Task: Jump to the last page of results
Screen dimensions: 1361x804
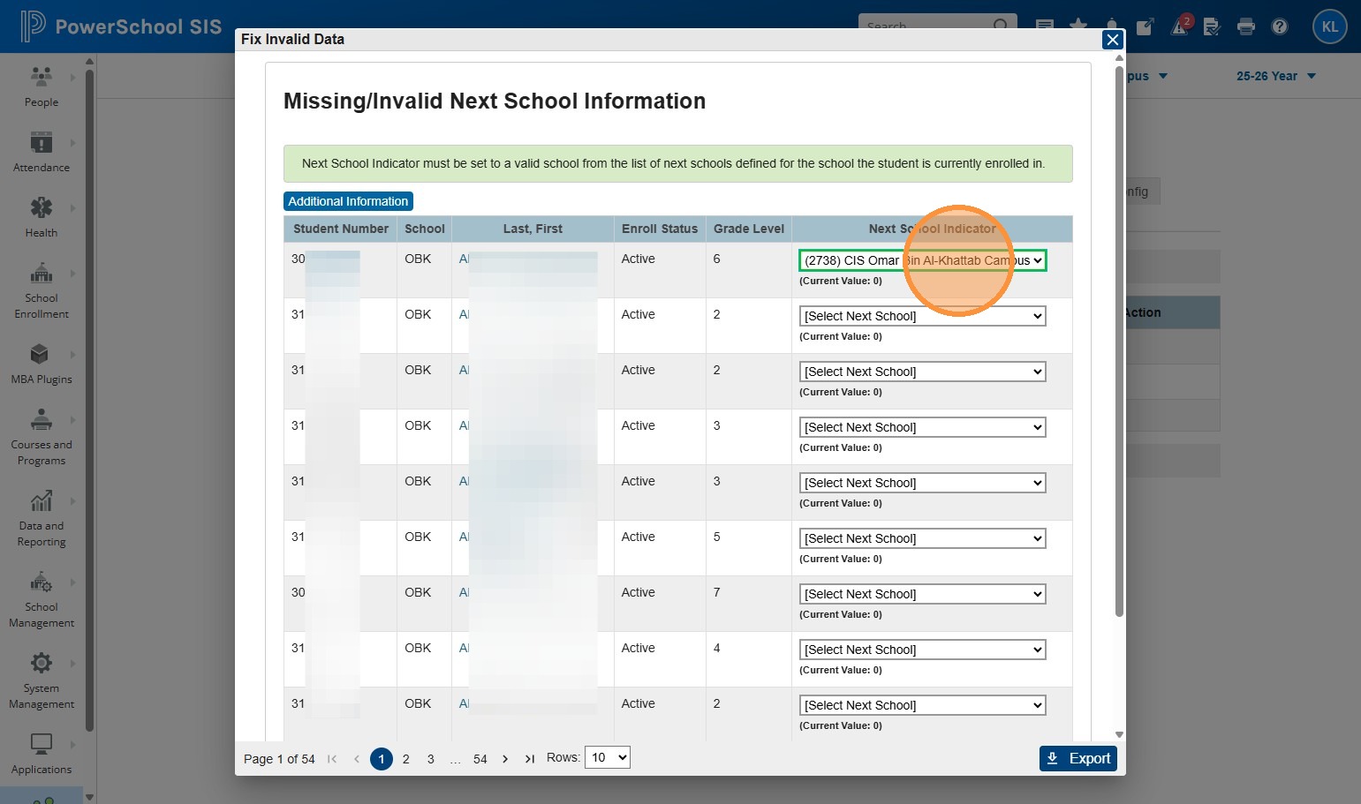Action: pyautogui.click(x=530, y=759)
